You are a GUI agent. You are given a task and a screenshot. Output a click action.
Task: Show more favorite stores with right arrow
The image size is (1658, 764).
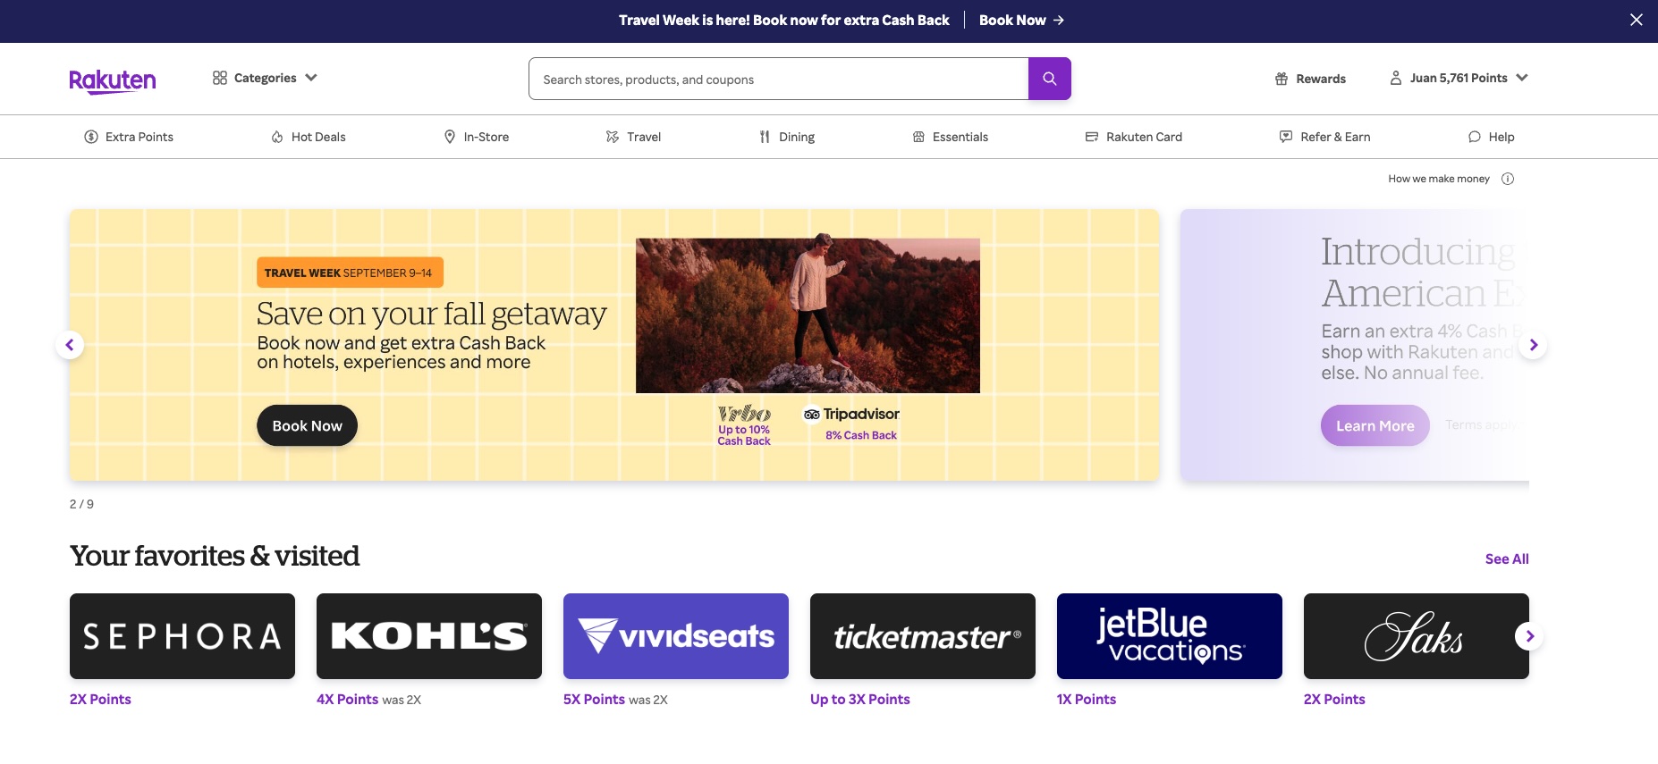tap(1529, 636)
